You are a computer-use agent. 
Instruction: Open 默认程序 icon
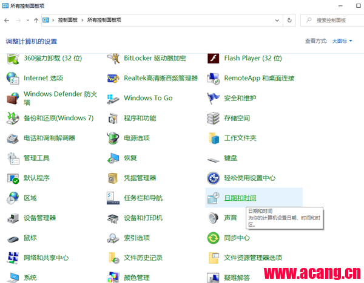pos(13,178)
